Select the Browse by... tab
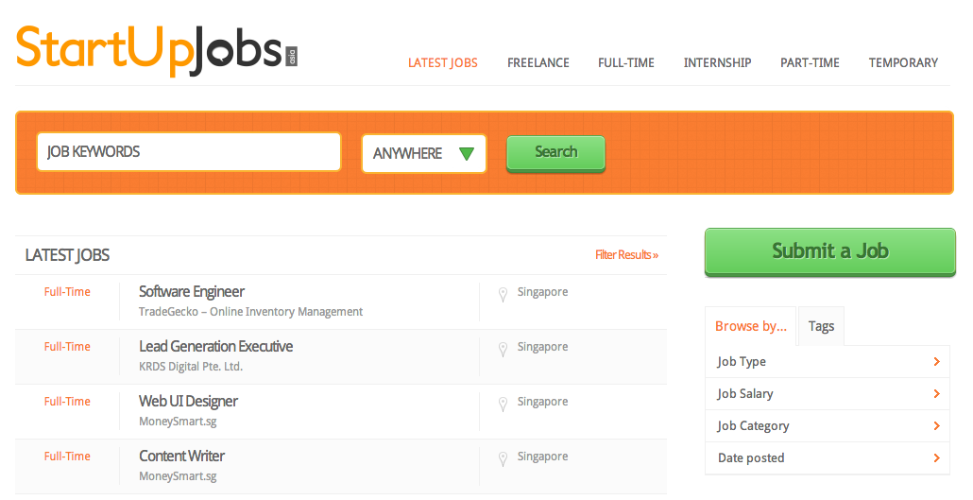 (751, 326)
